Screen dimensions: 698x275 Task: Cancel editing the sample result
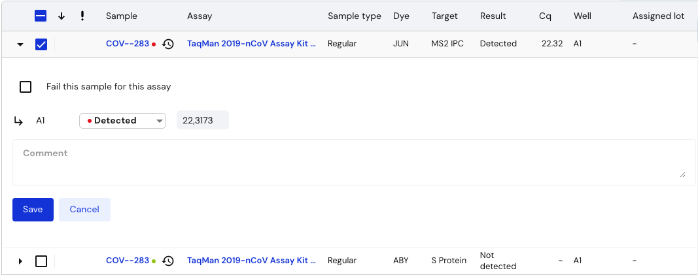coord(84,210)
